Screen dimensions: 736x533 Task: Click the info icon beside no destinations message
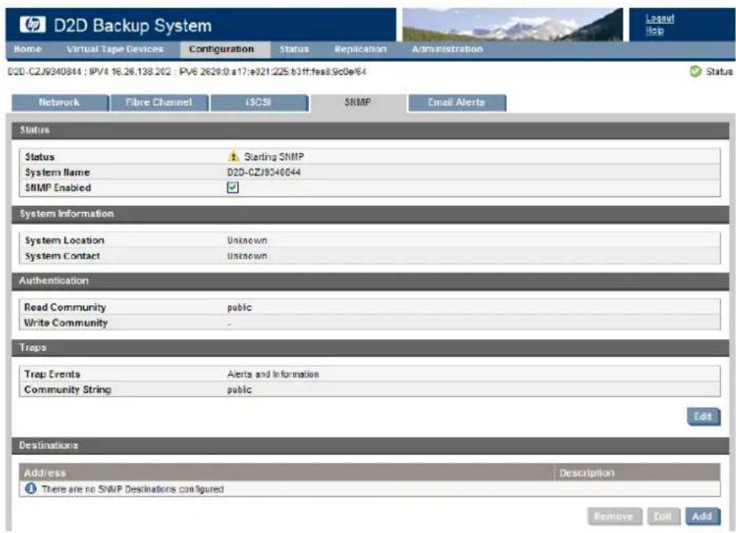(31, 488)
